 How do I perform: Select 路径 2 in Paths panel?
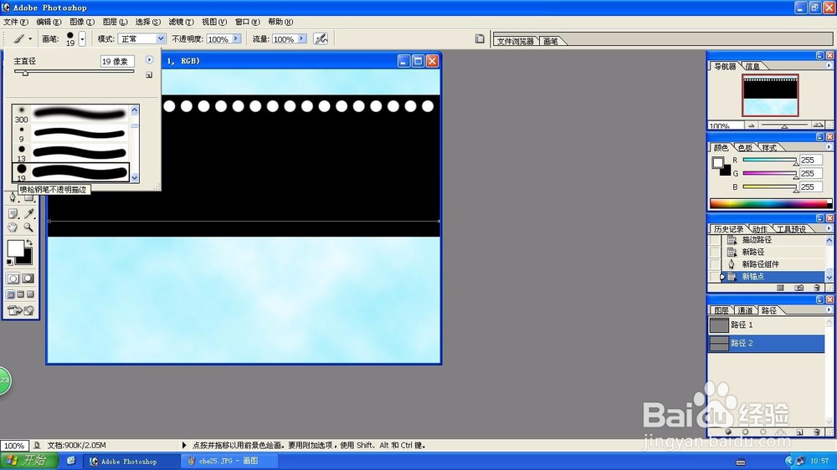pos(766,343)
